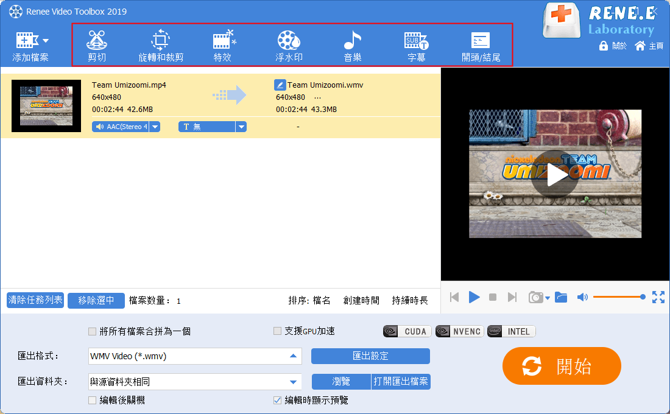Click the 檔案数量 count label
The height and width of the screenshot is (414, 670).
(x=155, y=300)
